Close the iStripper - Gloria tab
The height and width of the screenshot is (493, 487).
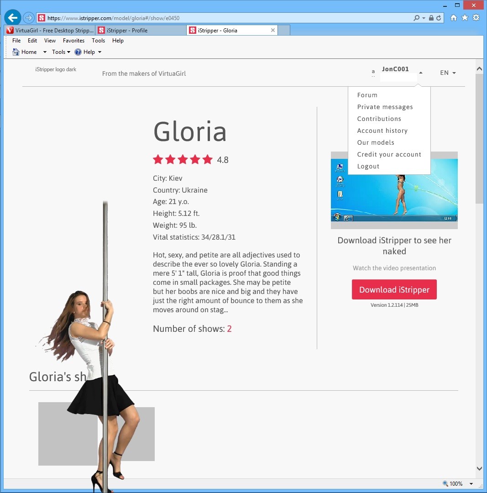coord(273,31)
